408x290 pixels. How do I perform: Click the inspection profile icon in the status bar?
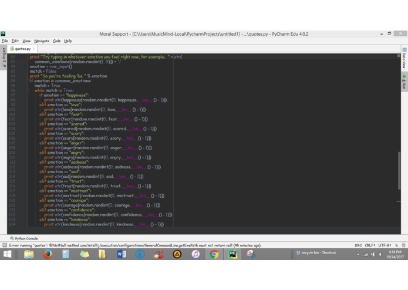[404, 245]
